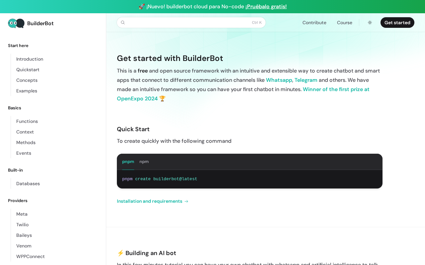Image resolution: width=425 pixels, height=265 pixels.
Task: Toggle the light/dark theme sun icon
Action: tap(370, 23)
